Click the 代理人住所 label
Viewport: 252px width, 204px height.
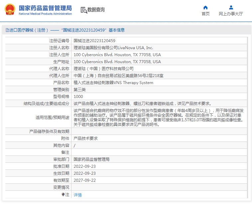pyautogui.click(x=59, y=76)
